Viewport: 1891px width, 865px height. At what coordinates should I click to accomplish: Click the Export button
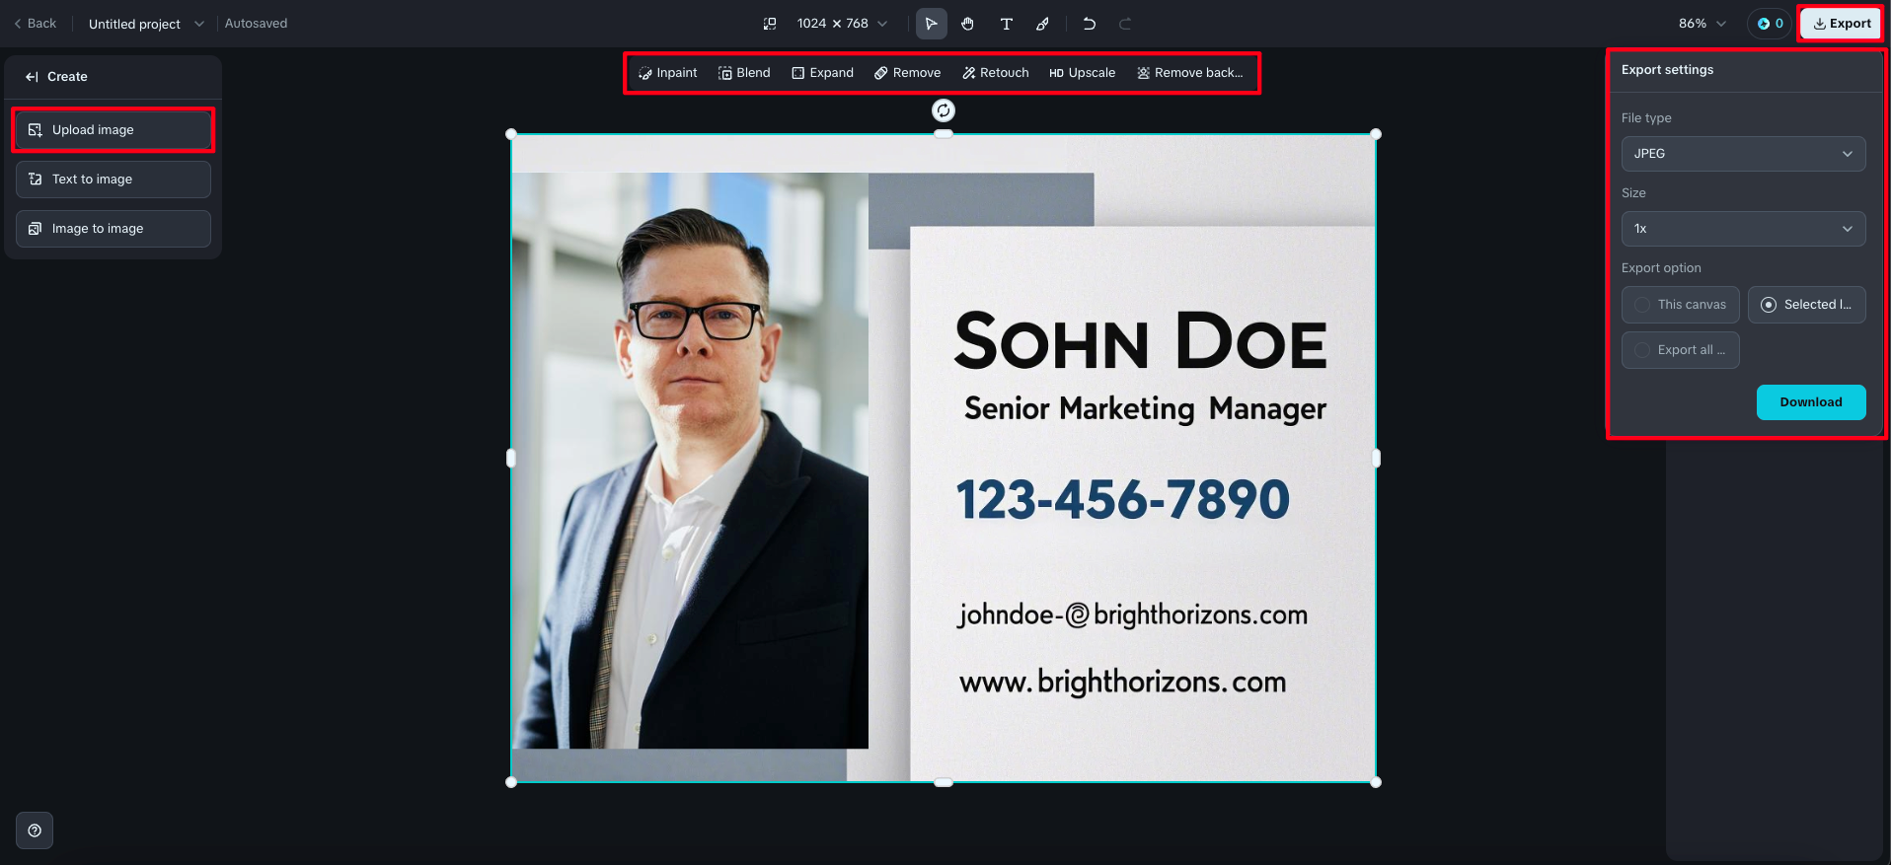click(1842, 24)
